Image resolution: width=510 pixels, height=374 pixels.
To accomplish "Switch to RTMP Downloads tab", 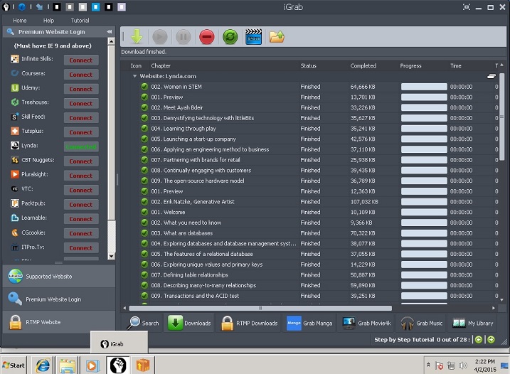I will [249, 324].
